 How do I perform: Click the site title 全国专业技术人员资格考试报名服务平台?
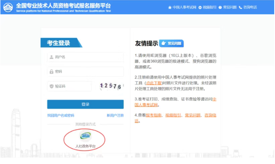[x=64, y=6]
